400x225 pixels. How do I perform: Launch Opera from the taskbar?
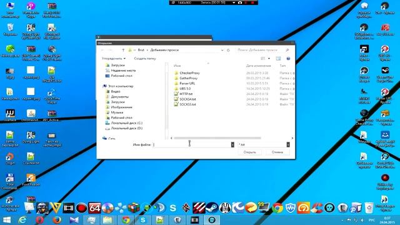[39, 220]
